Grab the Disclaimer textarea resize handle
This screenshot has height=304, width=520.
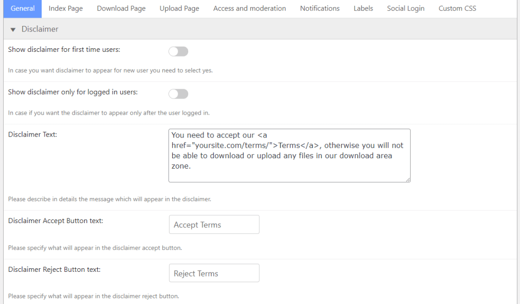pos(408,179)
